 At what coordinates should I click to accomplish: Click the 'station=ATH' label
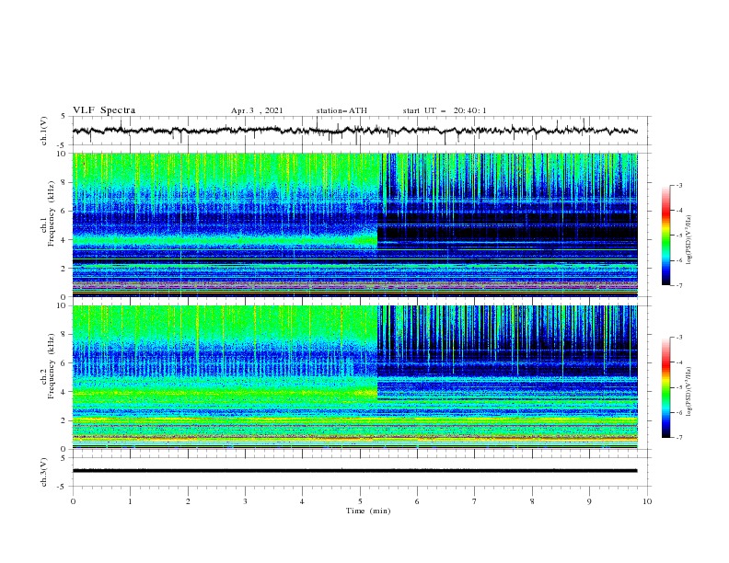341,110
